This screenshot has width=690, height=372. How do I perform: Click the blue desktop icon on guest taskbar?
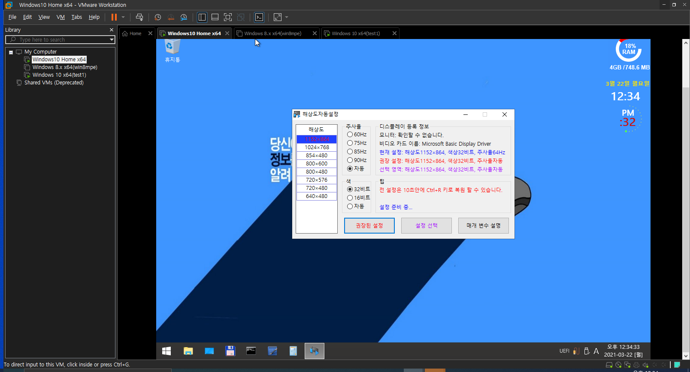click(209, 351)
